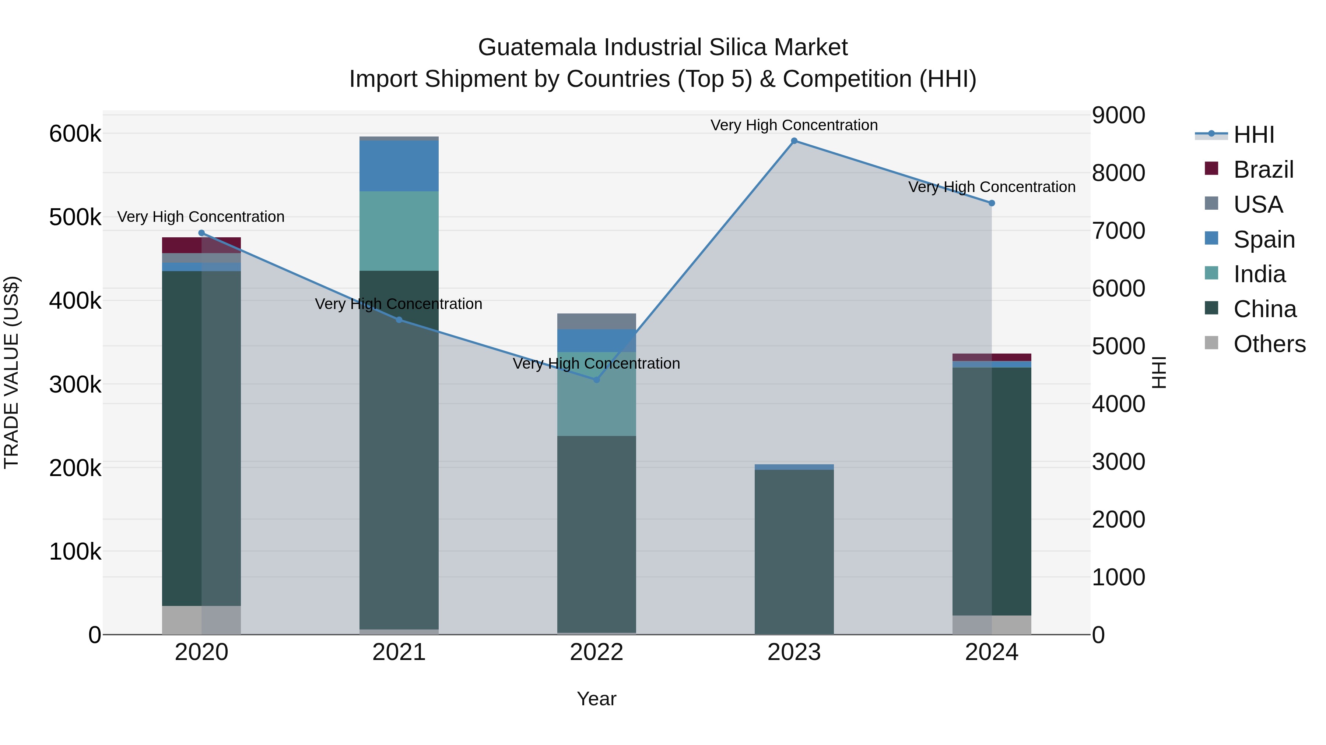Select the 2020 Brazil maroon bar segment
Screen dimensions: 1326x745
[201, 245]
